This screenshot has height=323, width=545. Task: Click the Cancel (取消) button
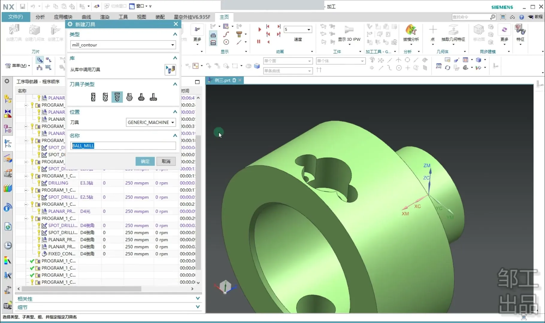tap(166, 161)
